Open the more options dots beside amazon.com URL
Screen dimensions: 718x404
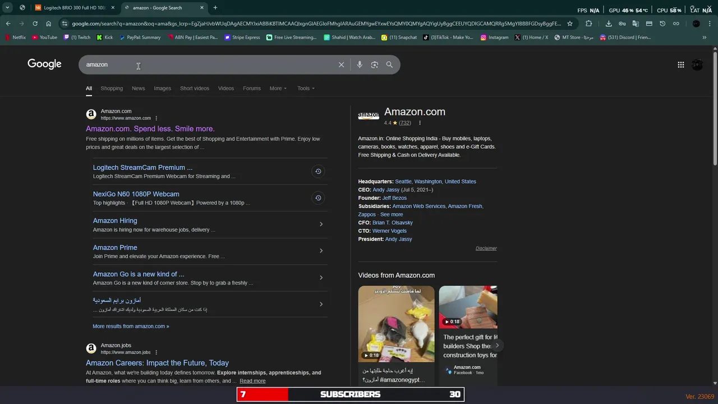pos(157,118)
